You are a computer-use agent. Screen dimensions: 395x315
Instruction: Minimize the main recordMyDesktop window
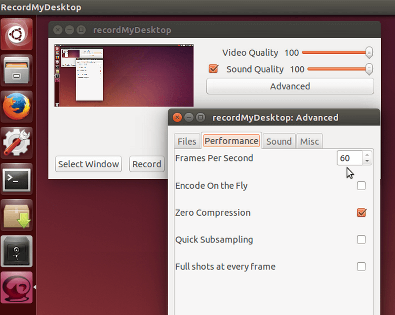pos(70,30)
